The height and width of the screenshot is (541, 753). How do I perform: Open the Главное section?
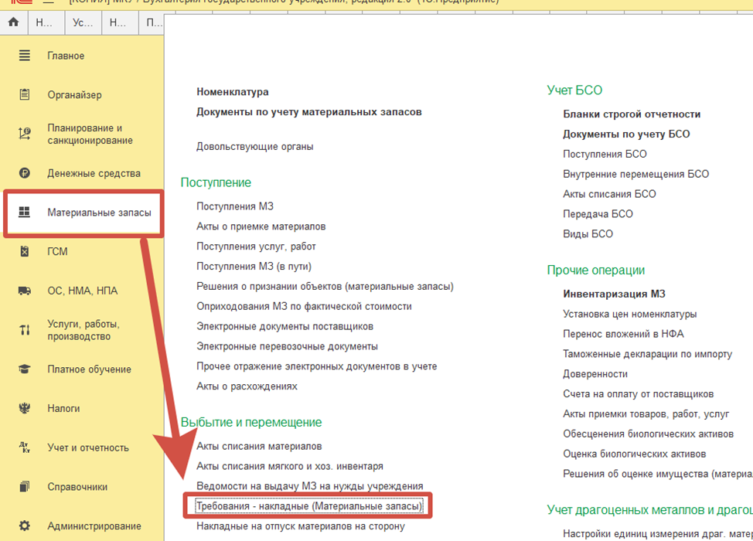[x=66, y=56]
